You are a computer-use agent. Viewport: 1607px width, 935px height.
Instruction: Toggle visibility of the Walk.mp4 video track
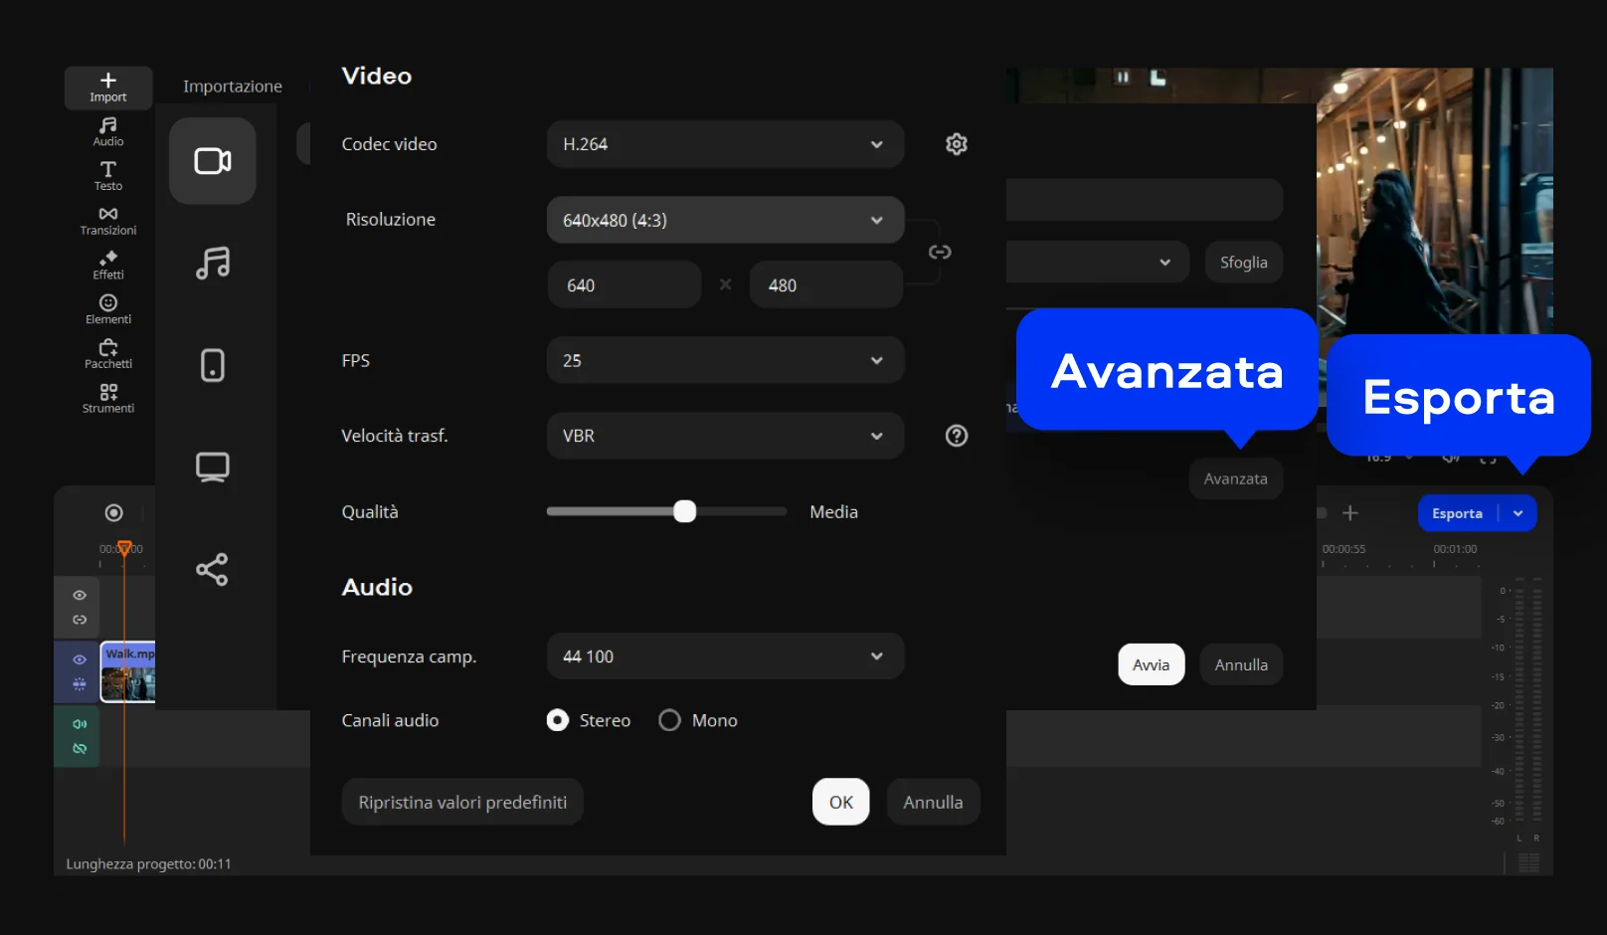[80, 659]
